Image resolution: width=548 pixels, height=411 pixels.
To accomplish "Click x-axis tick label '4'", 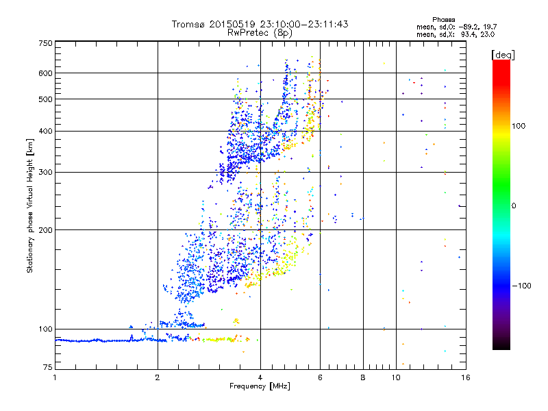I will click(260, 377).
